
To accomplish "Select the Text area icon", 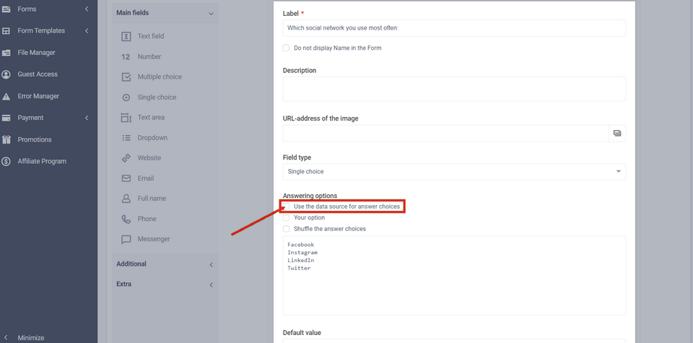I will pyautogui.click(x=126, y=118).
